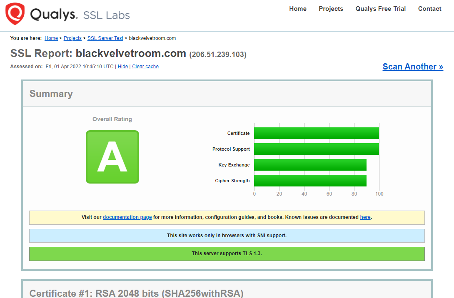Click the 80 axis label on chart

354,194
